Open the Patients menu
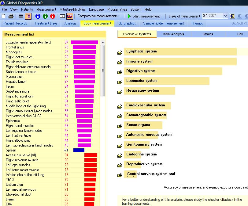248x206 pixels. 27,10
